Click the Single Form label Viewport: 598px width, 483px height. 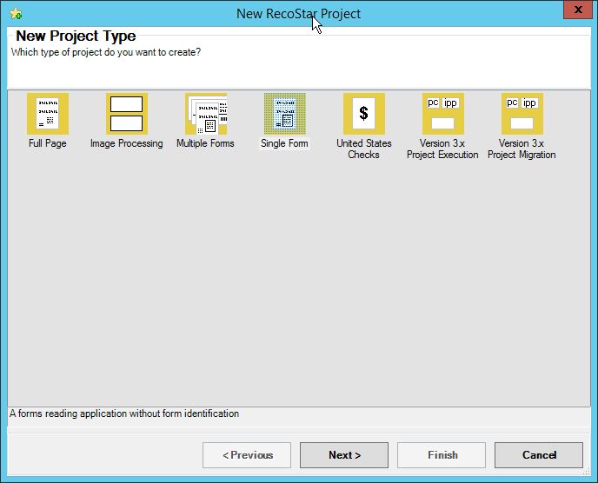click(x=284, y=143)
